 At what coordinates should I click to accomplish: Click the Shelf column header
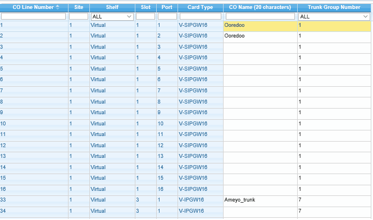tap(112, 7)
